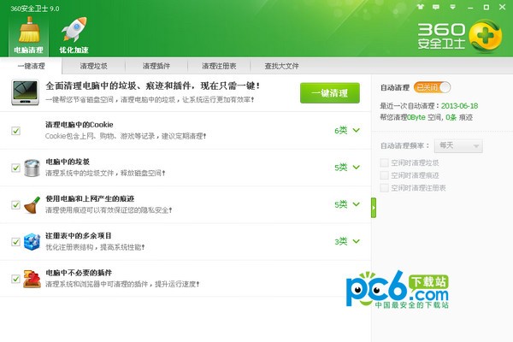
Task: Check 空闲时清理注册表 option
Action: [385, 187]
